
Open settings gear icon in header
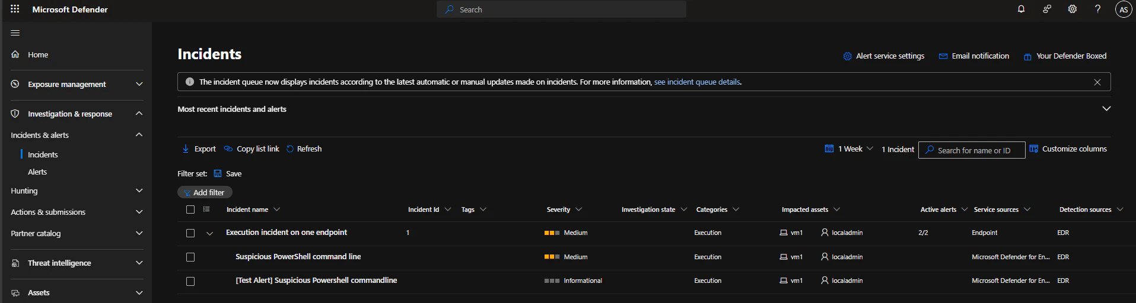tap(1073, 9)
